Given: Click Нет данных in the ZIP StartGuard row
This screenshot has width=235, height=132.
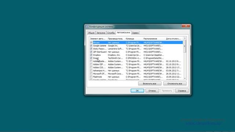Looking at the screenshot, I should (113, 52).
